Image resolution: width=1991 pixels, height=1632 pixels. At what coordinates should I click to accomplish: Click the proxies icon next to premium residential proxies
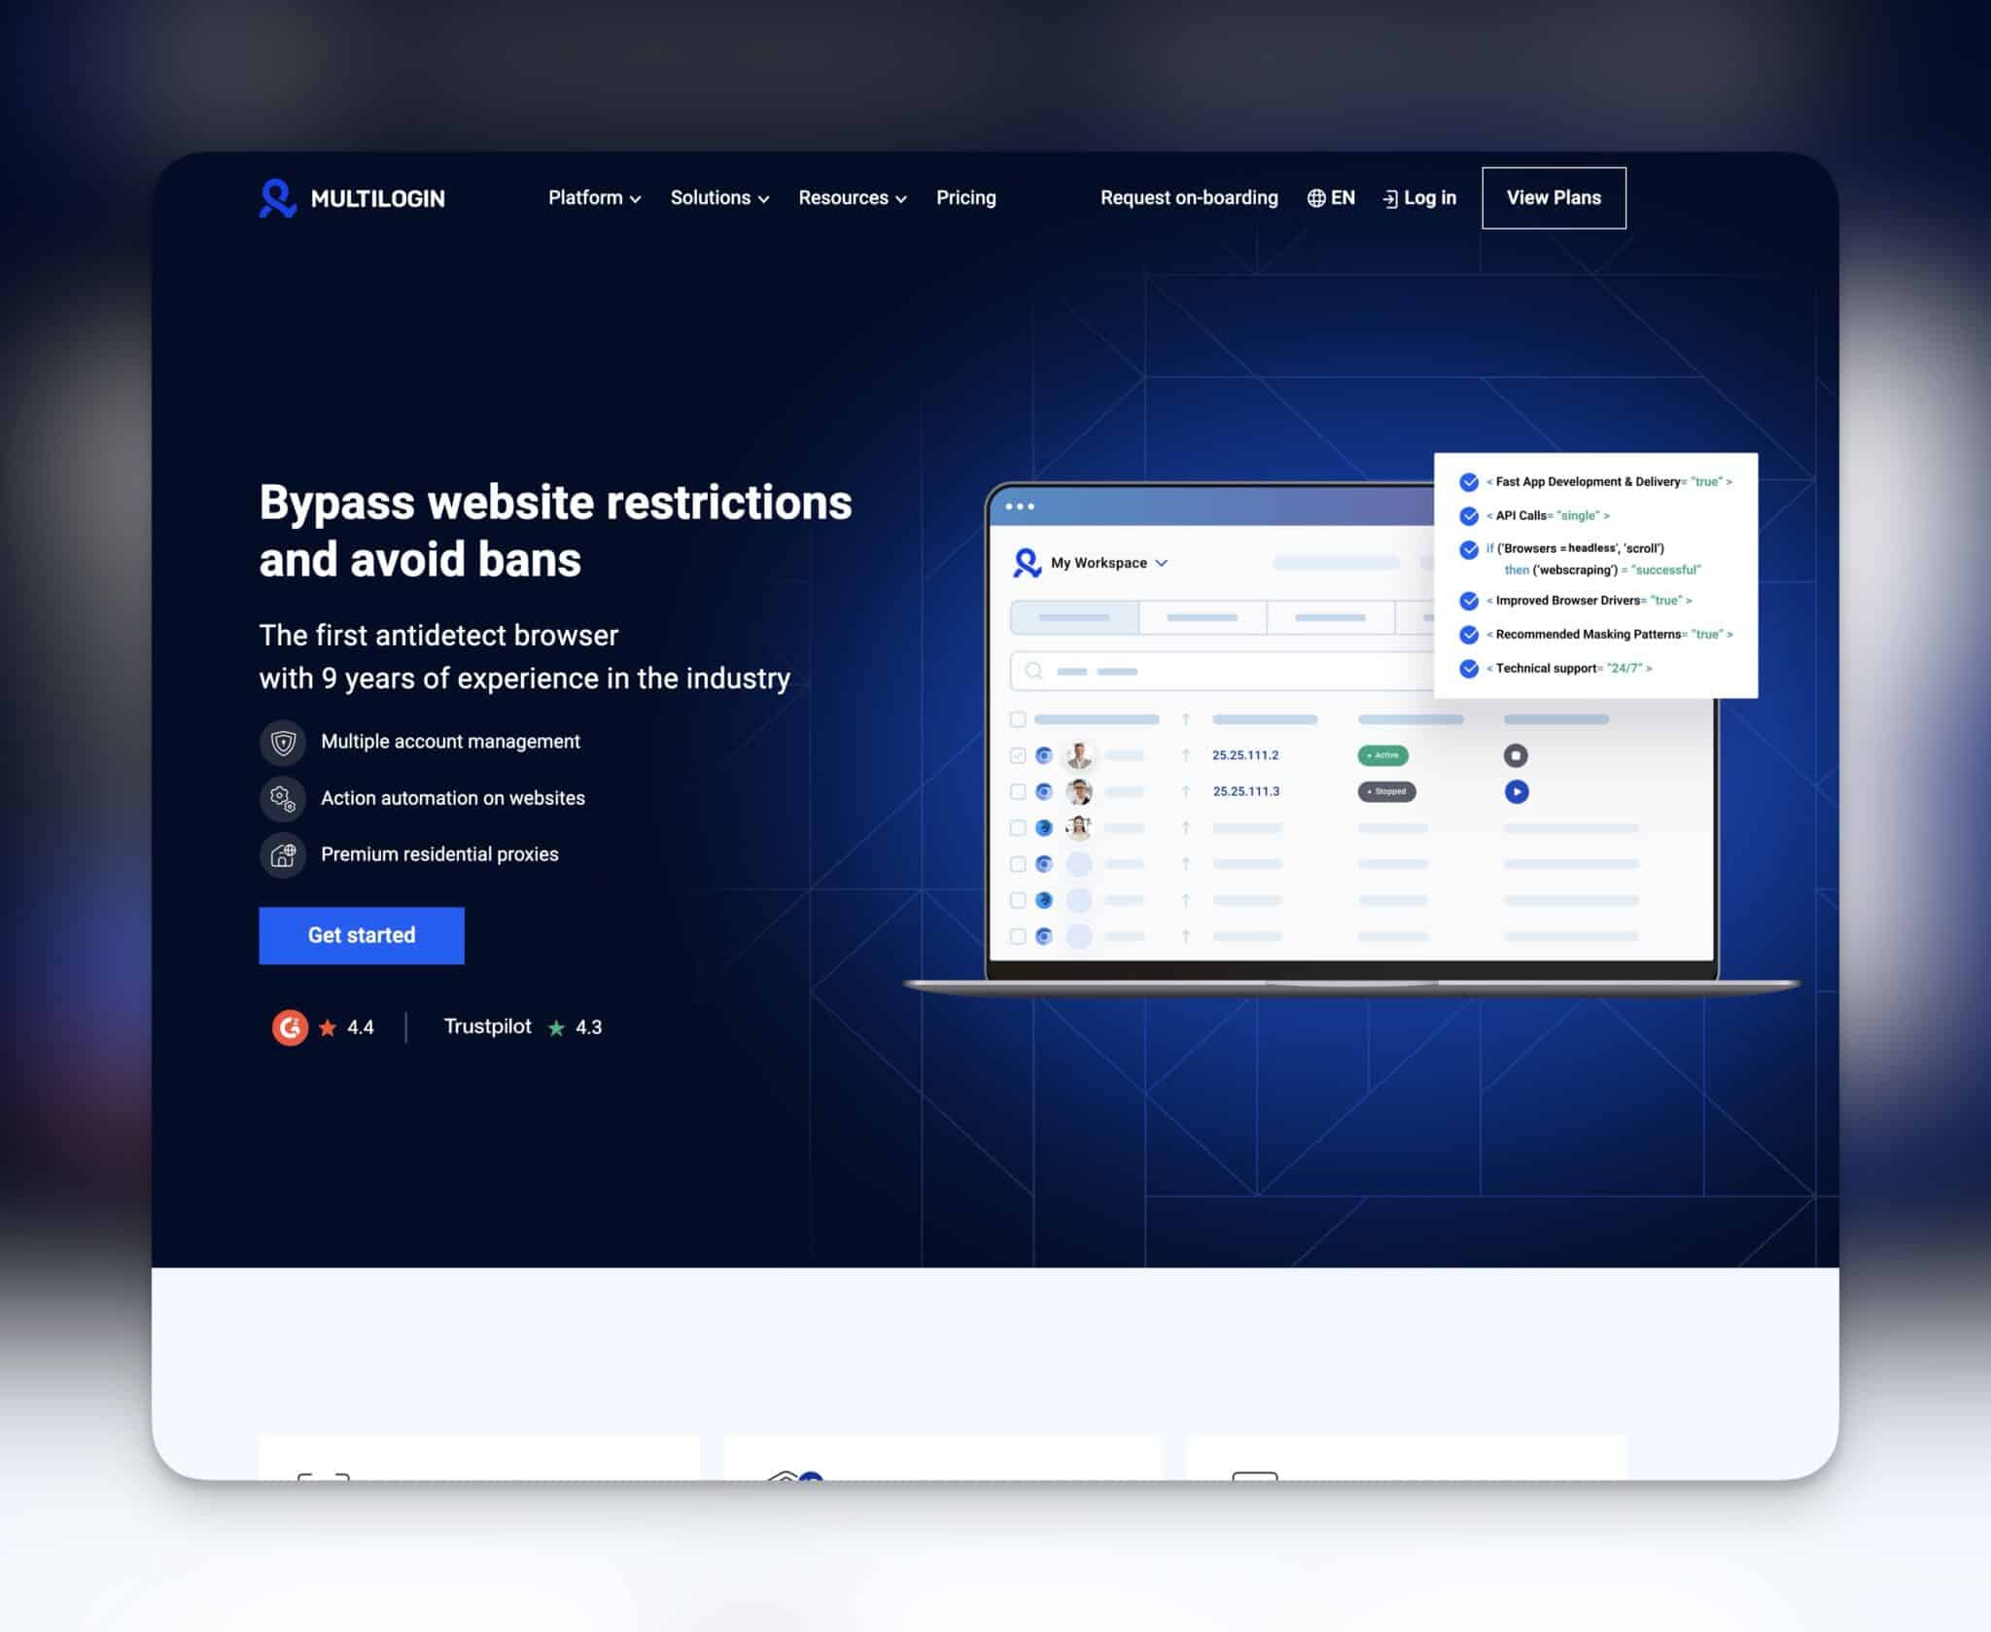[x=285, y=853]
